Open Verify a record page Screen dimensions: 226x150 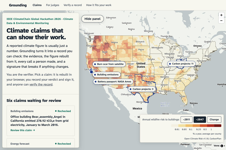(x=73, y=5)
